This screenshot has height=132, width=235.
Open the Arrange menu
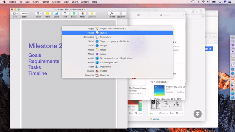pyautogui.click(x=56, y=2)
